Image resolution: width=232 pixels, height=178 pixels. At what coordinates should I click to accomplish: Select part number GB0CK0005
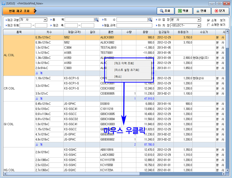point(111,114)
